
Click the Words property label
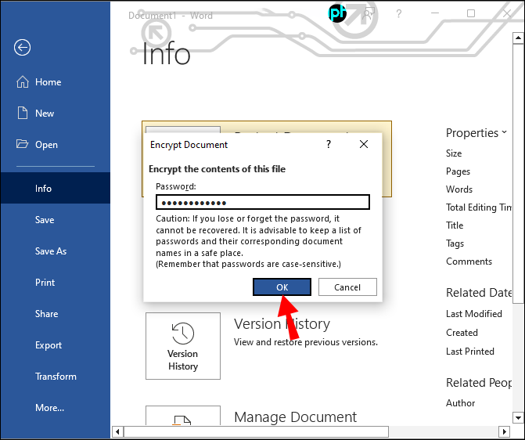tap(459, 189)
